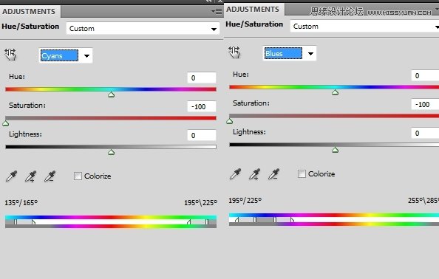Select the subtract-from-sample eyedropper in Blues panel
Image resolution: width=439 pixels, height=279 pixels.
(x=273, y=174)
